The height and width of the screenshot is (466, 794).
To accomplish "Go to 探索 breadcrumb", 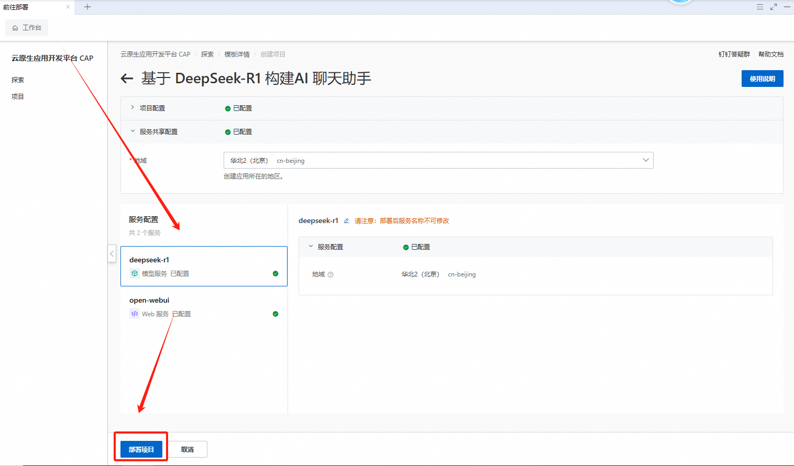I will 207,54.
